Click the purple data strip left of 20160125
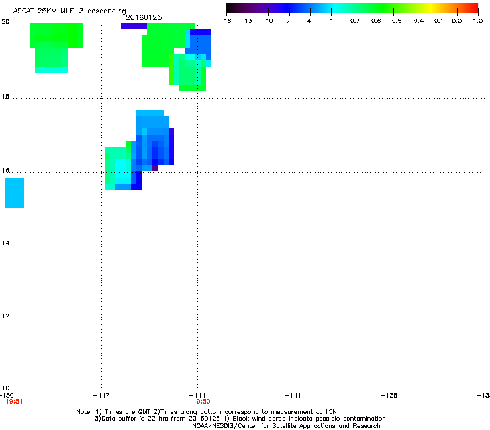Image resolution: width=490 pixels, height=430 pixels. tap(134, 26)
